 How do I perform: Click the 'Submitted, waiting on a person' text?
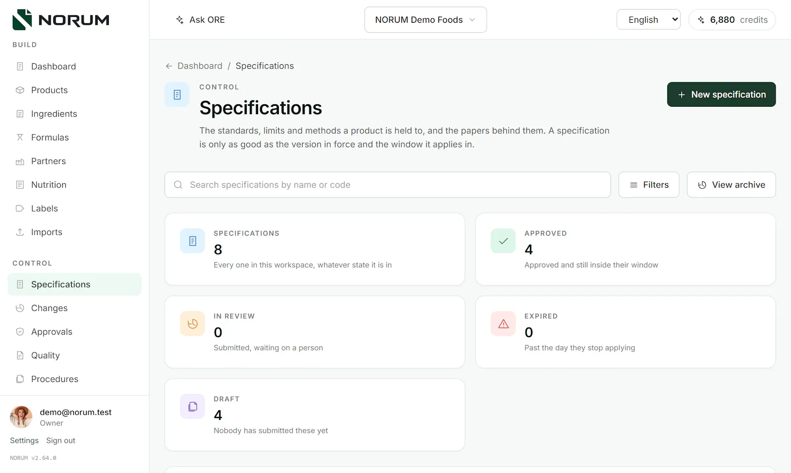pos(268,348)
